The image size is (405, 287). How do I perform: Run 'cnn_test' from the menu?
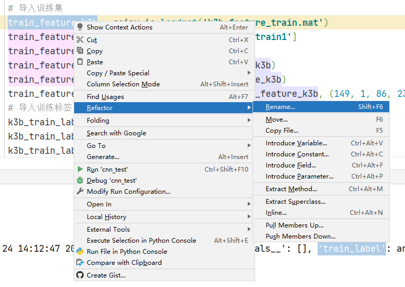[x=164, y=170]
